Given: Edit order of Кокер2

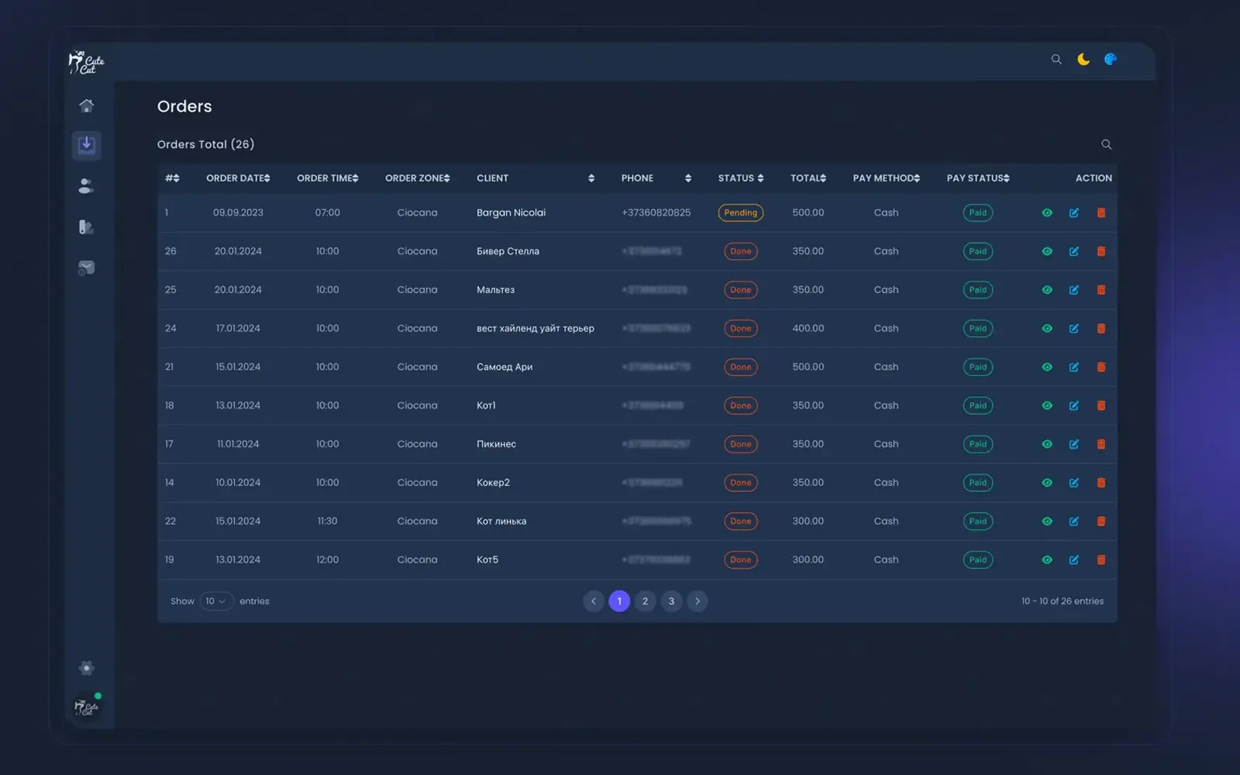Looking at the screenshot, I should click(x=1074, y=483).
